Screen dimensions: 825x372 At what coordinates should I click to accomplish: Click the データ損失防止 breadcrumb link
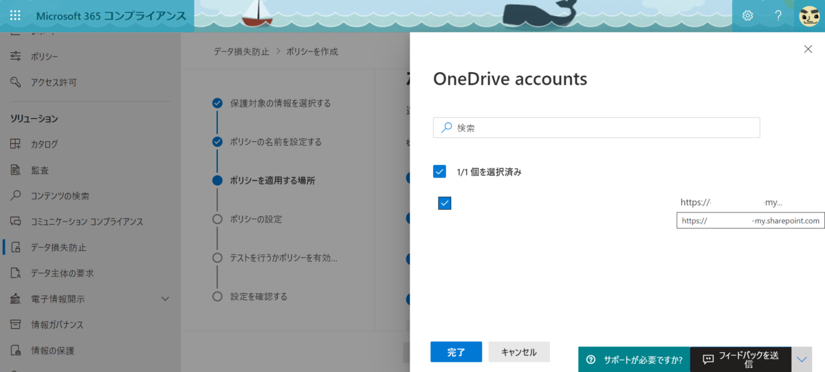click(241, 52)
